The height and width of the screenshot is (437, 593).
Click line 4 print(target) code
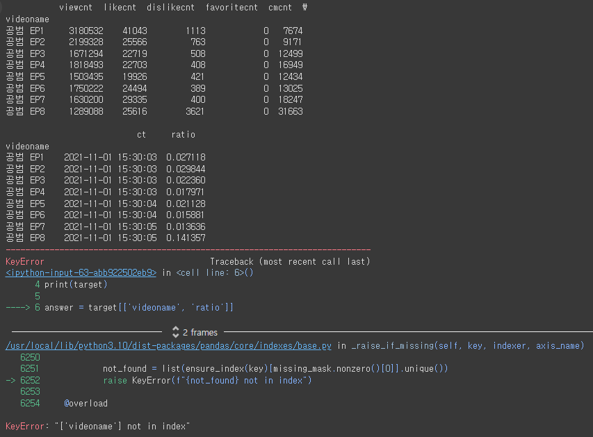(x=76, y=285)
